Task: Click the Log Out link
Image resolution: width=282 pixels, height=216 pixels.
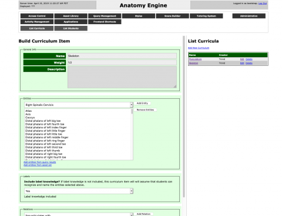Action: tap(263, 4)
